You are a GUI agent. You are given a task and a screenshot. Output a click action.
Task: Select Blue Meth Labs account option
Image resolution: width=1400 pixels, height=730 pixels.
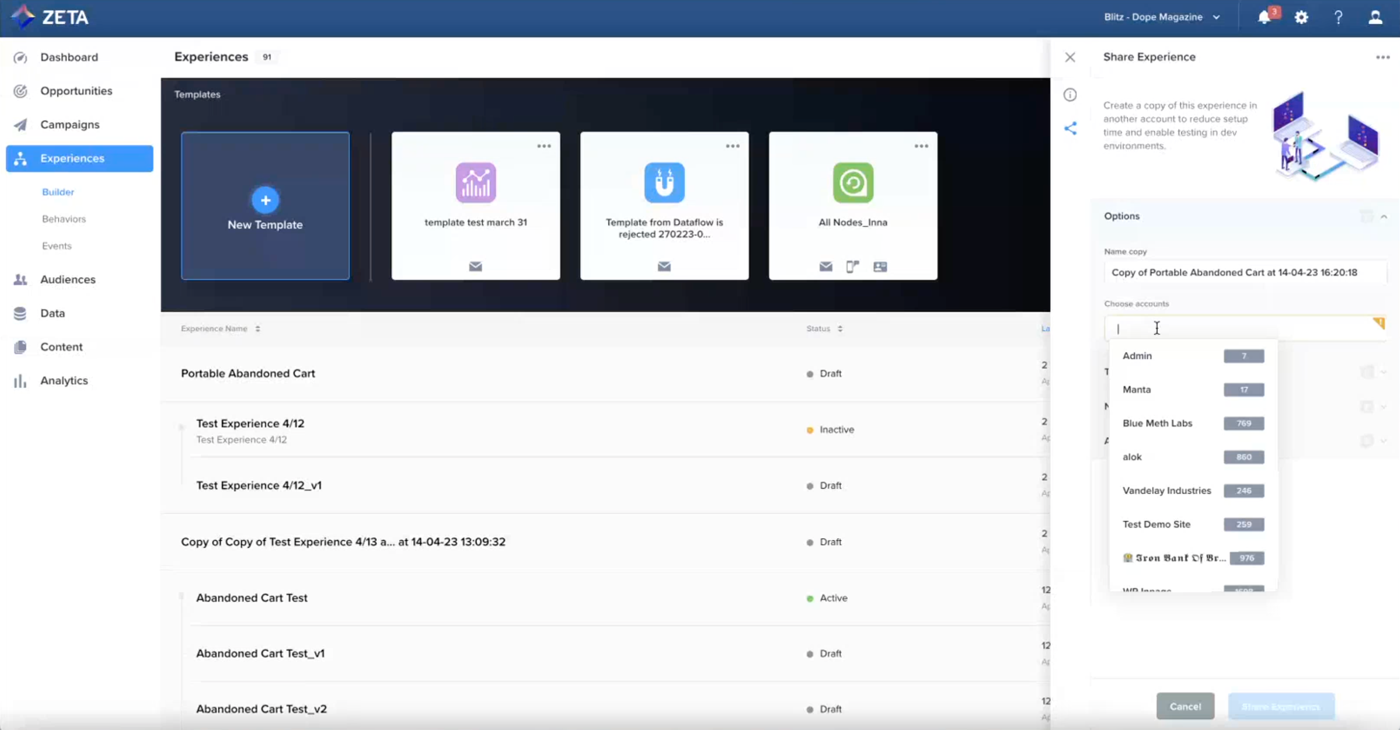pos(1157,423)
